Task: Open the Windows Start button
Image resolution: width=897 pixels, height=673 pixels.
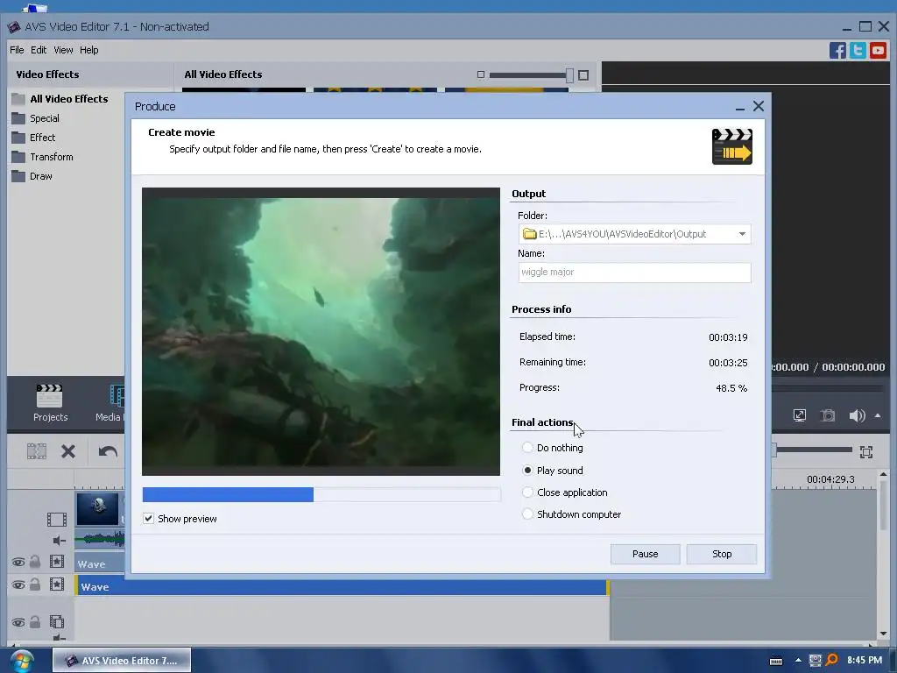Action: point(22,661)
